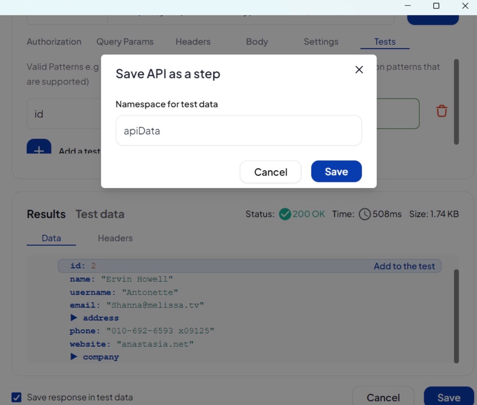Click the clock icon next to 508ms
The image size is (477, 405).
[x=365, y=214]
